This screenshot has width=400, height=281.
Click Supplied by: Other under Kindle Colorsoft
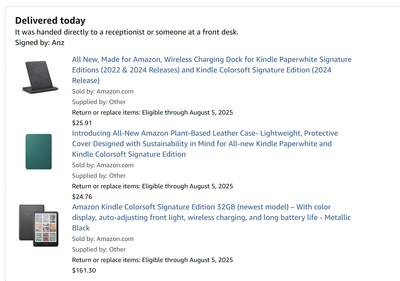99,249
